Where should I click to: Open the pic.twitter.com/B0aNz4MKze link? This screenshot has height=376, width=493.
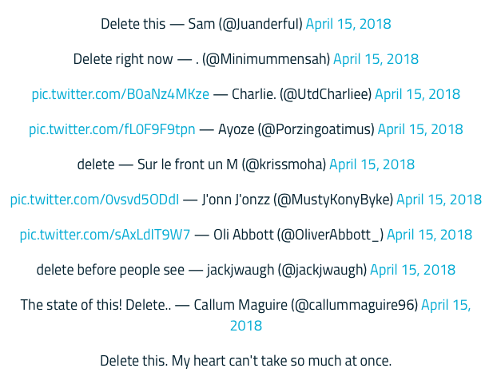(x=121, y=94)
